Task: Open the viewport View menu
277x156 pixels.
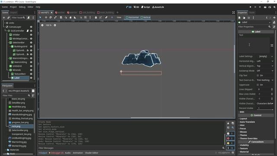Action: pyautogui.click(x=119, y=17)
